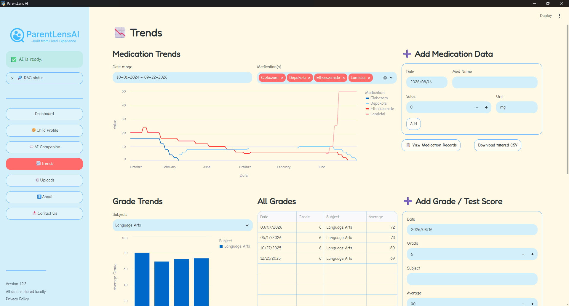Click the medication Unit field
The height and width of the screenshot is (306, 569).
(517, 107)
